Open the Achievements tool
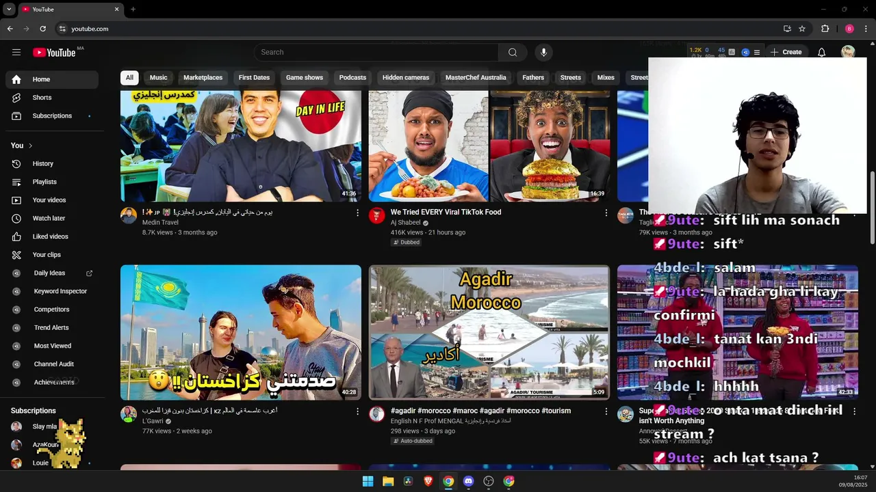 tap(52, 382)
